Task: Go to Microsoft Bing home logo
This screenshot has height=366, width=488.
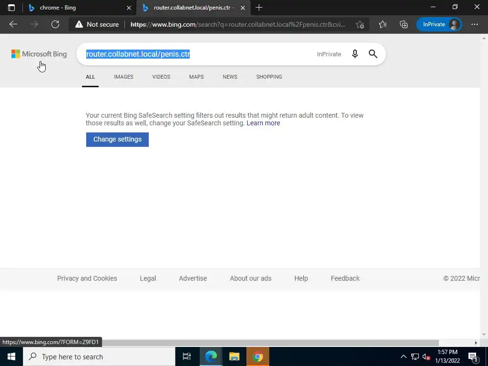Action: coord(39,54)
